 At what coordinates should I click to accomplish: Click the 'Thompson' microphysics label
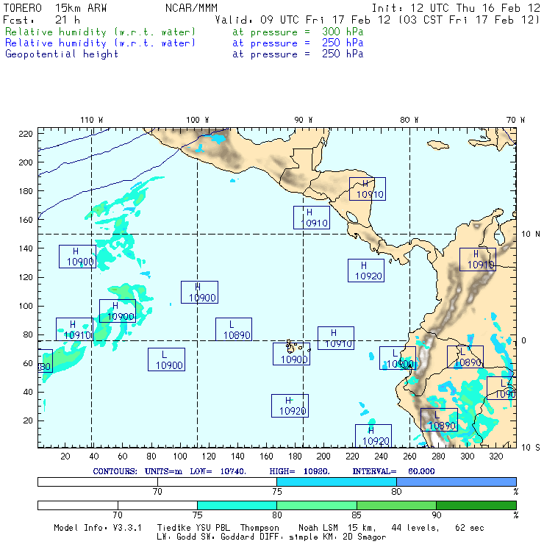[x=260, y=528]
